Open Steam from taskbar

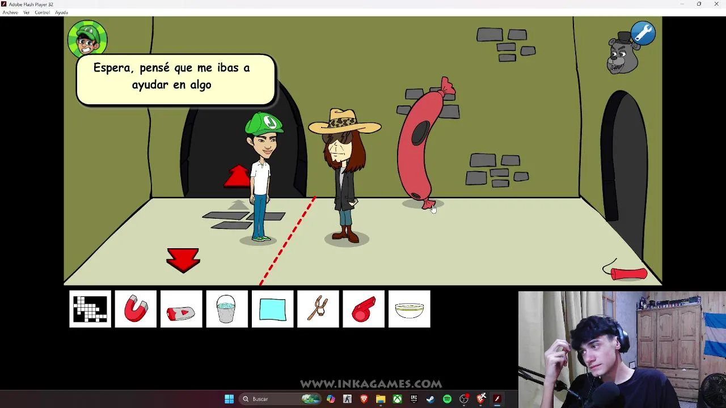point(430,399)
